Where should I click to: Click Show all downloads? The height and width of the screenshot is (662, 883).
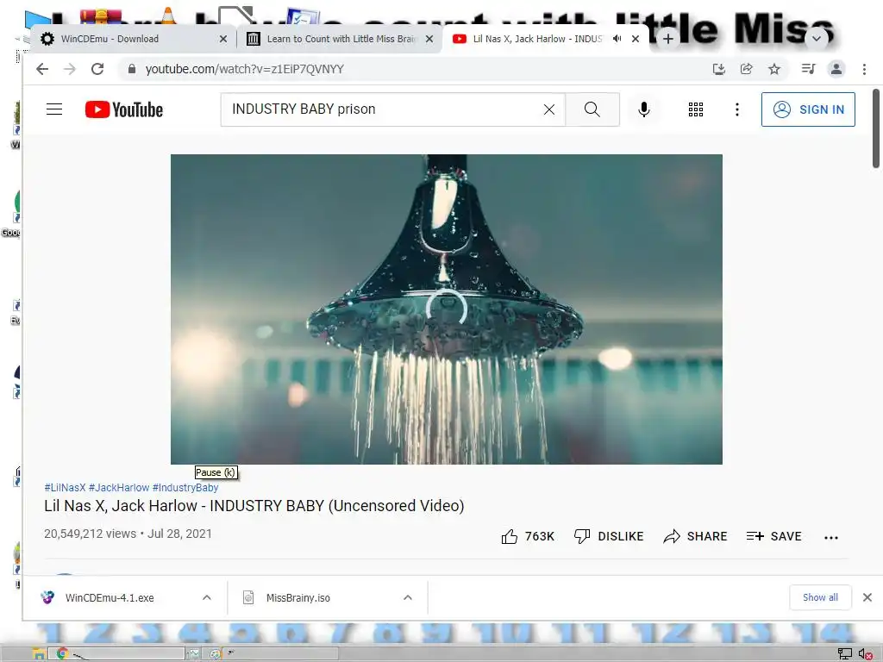[x=820, y=597]
